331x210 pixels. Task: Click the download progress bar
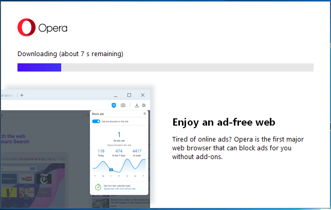pos(165,67)
